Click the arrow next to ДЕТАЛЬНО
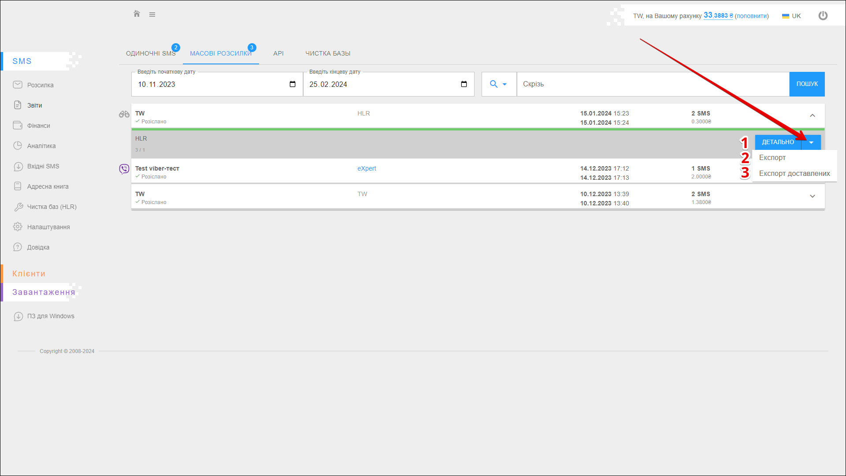Screen dimensions: 846x476 click(x=811, y=142)
